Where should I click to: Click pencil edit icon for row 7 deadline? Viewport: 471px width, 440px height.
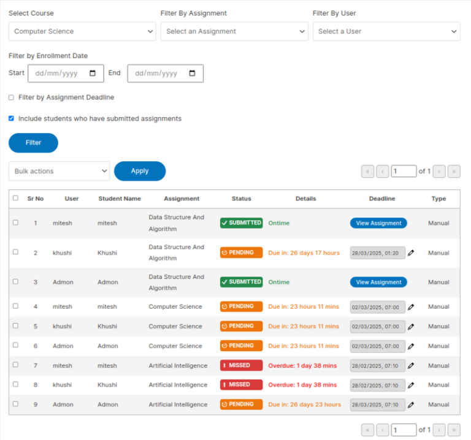click(x=411, y=366)
